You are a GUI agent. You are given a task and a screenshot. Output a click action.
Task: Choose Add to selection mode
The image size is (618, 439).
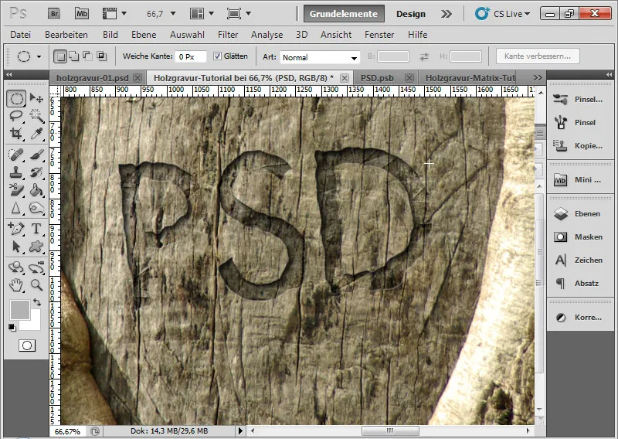[x=73, y=56]
